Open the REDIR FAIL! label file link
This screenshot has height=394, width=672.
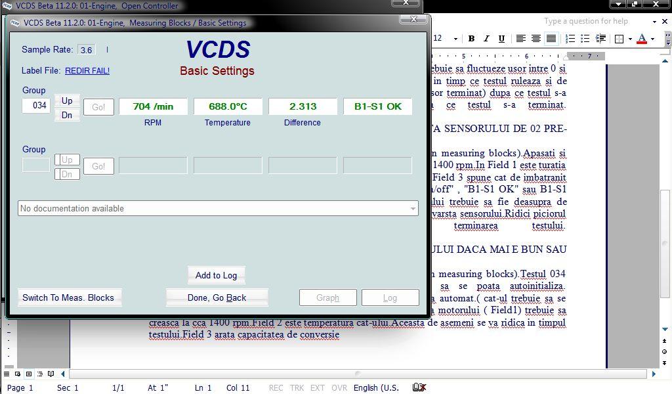pos(87,71)
